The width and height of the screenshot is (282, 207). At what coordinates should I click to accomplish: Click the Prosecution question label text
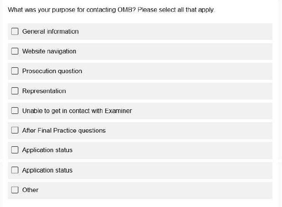pos(52,71)
